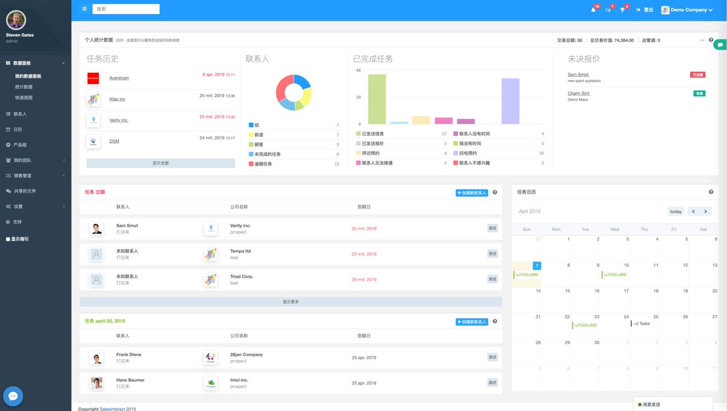Screen dimensions: 727x411
Task: Open the Varity inc. task history link
Action: pyautogui.click(x=119, y=120)
